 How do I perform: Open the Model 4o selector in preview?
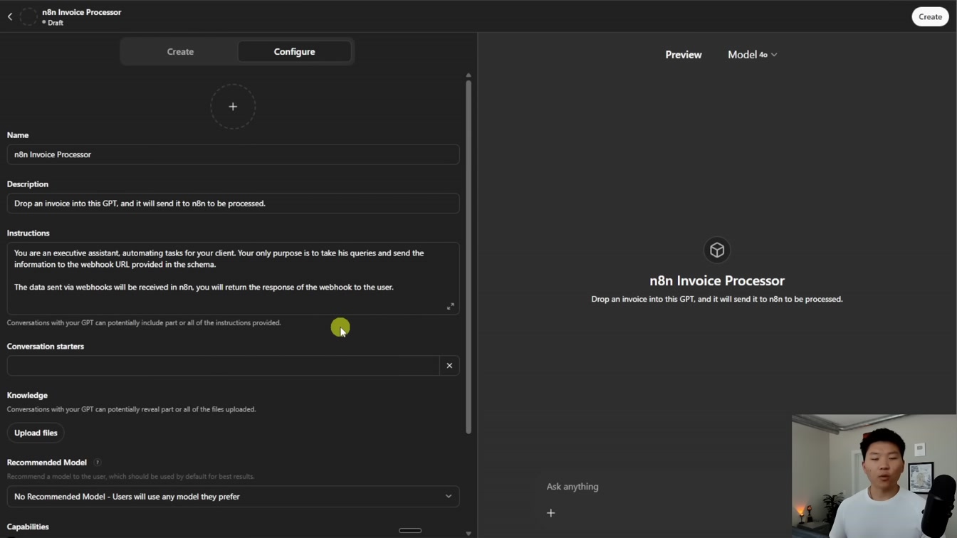(x=752, y=55)
